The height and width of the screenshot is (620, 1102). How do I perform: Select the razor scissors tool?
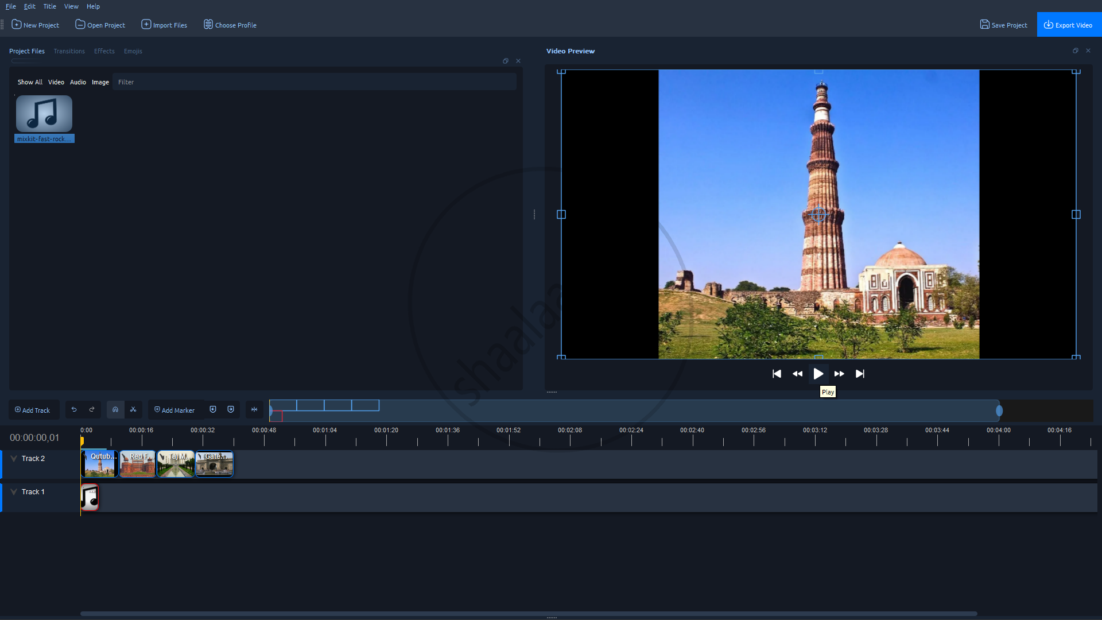point(133,410)
